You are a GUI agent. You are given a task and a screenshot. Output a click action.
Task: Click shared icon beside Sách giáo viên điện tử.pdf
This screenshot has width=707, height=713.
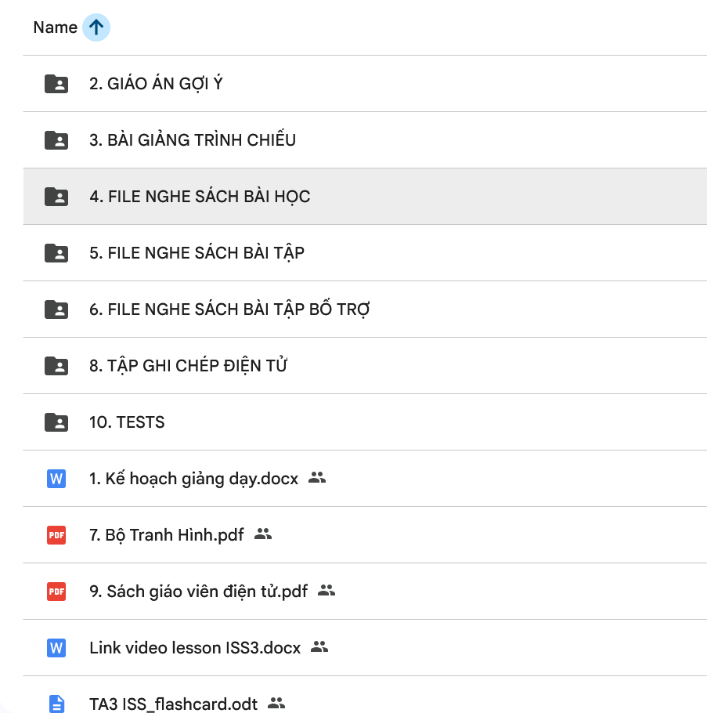(326, 590)
